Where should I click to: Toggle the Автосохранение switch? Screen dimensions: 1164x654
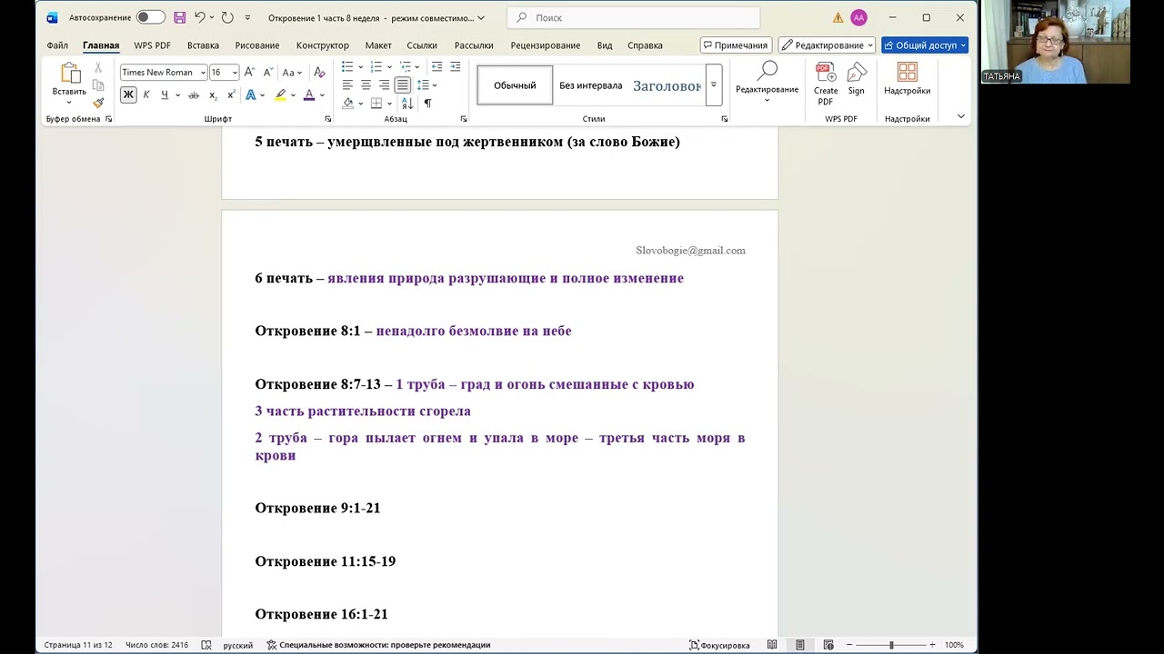click(x=150, y=17)
